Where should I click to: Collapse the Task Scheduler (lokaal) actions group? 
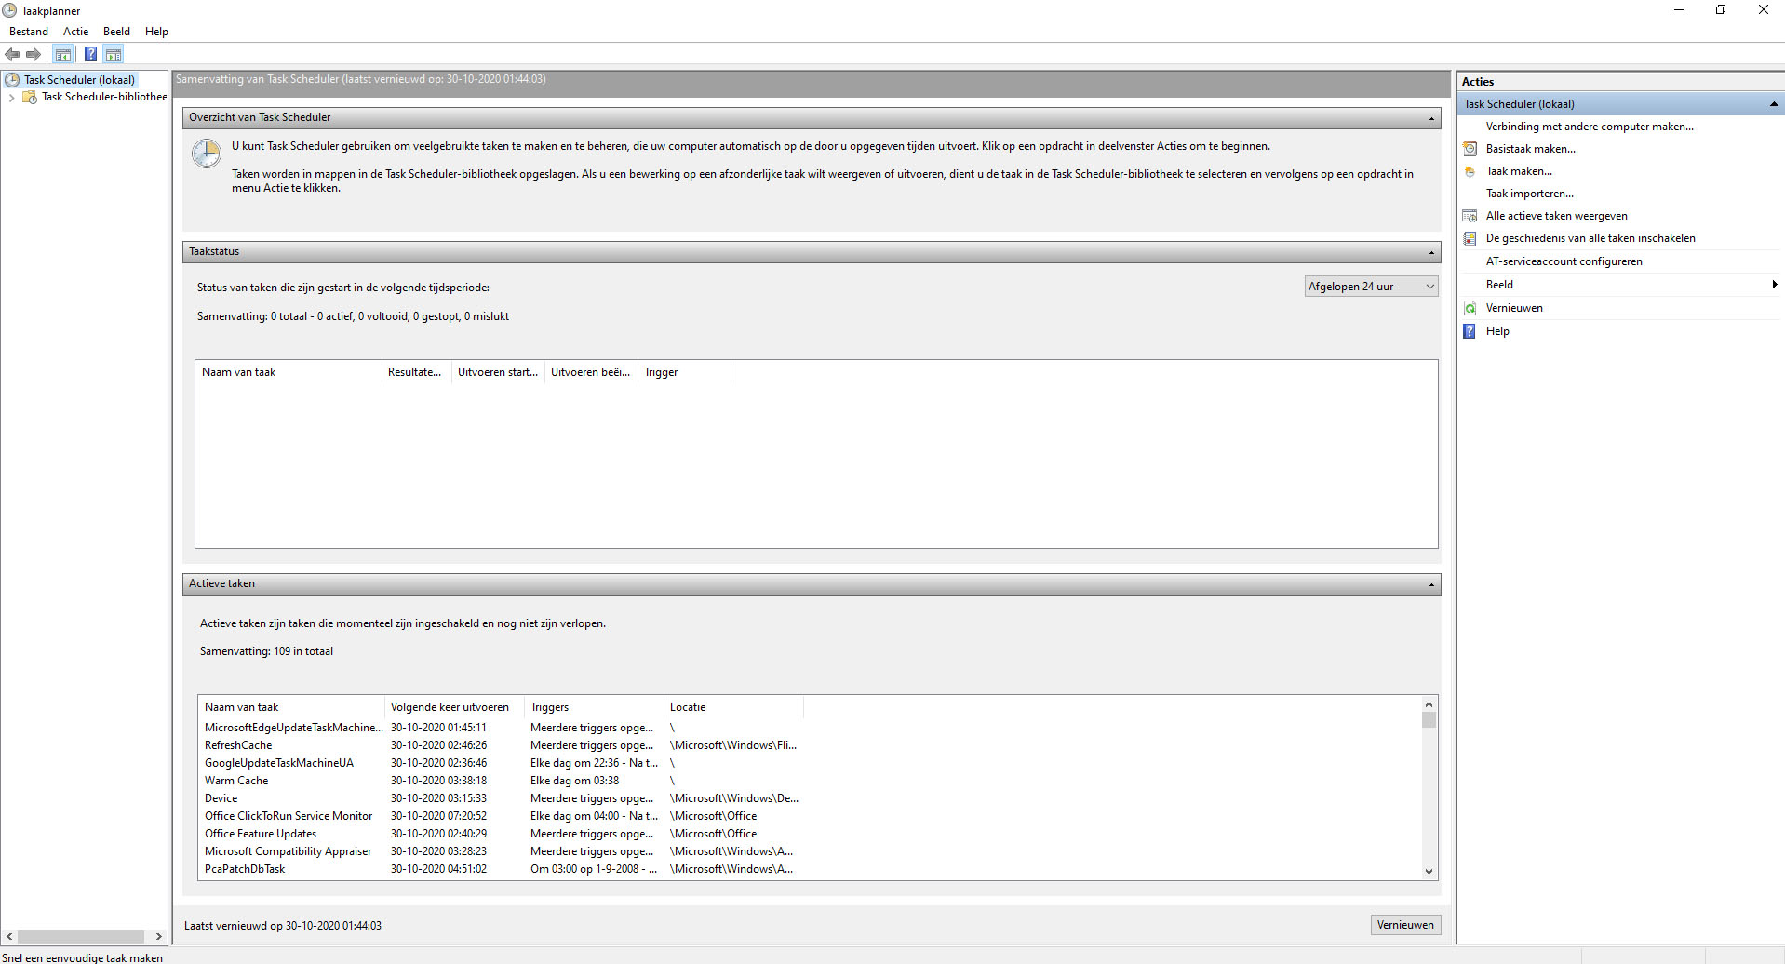click(x=1774, y=104)
